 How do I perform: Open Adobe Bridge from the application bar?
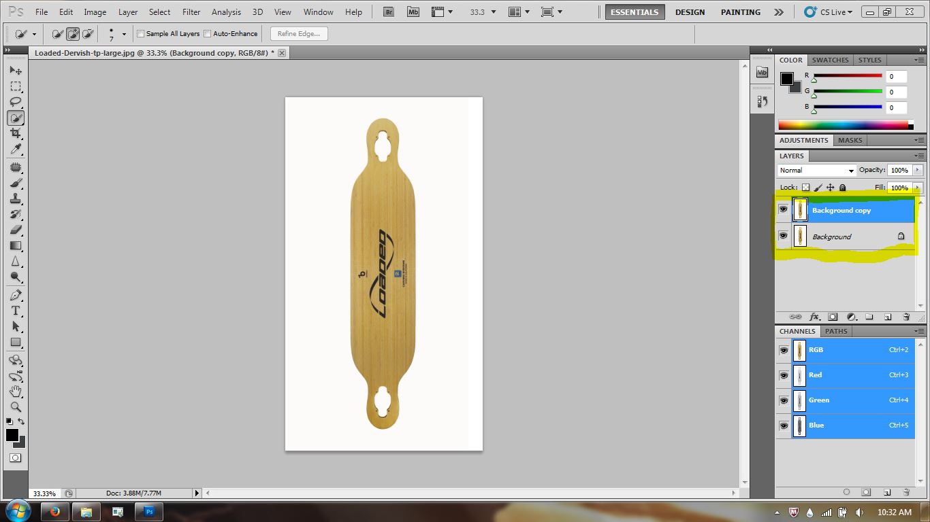click(387, 12)
